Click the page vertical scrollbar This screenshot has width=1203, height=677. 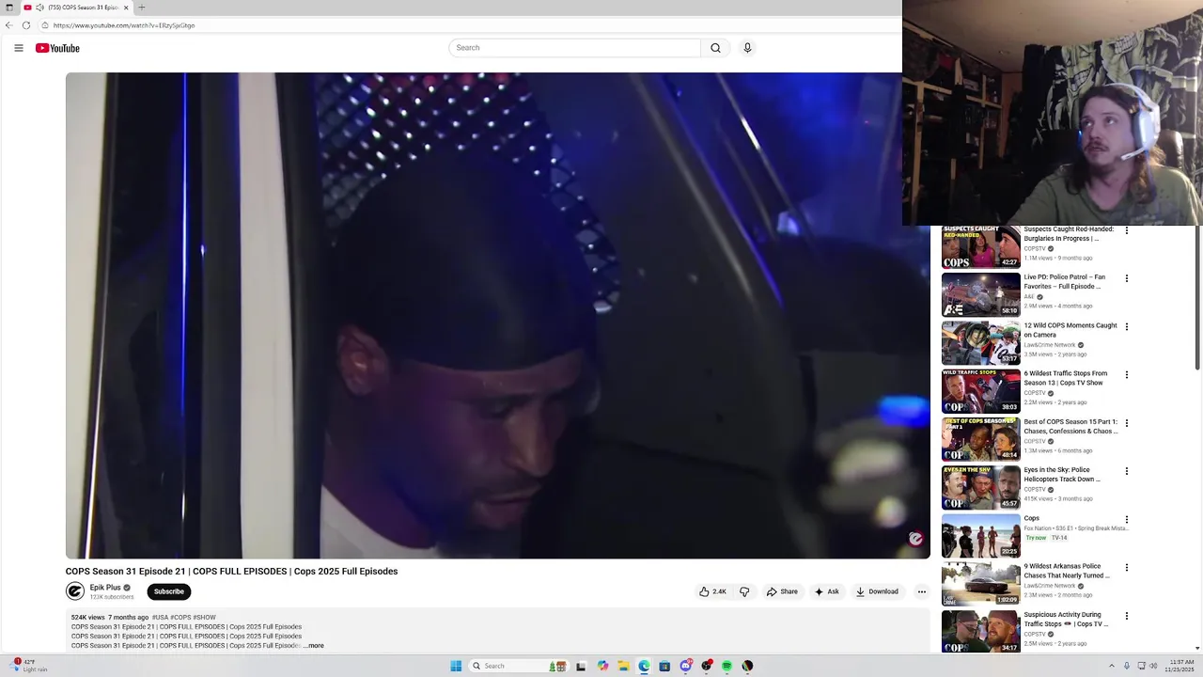[1197, 297]
